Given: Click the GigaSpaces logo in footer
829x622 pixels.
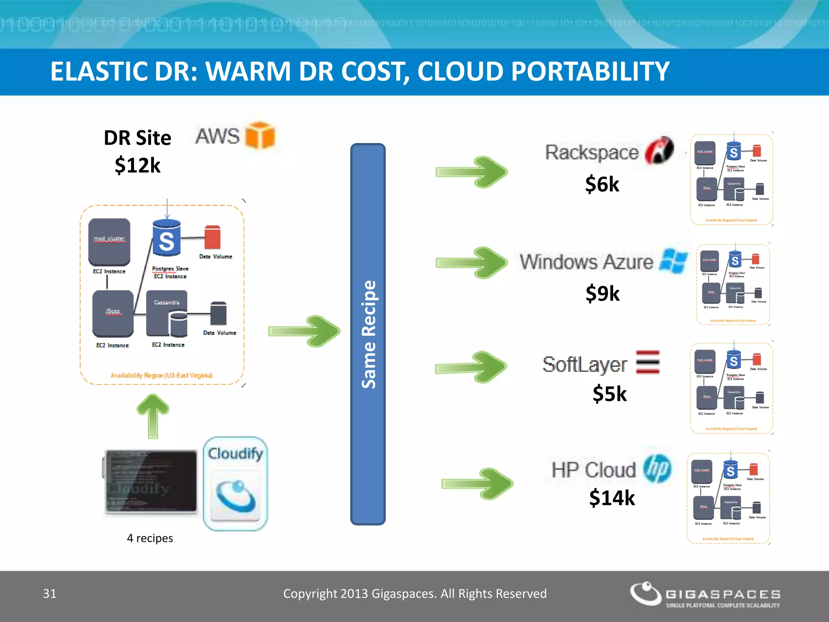Looking at the screenshot, I should 705,594.
